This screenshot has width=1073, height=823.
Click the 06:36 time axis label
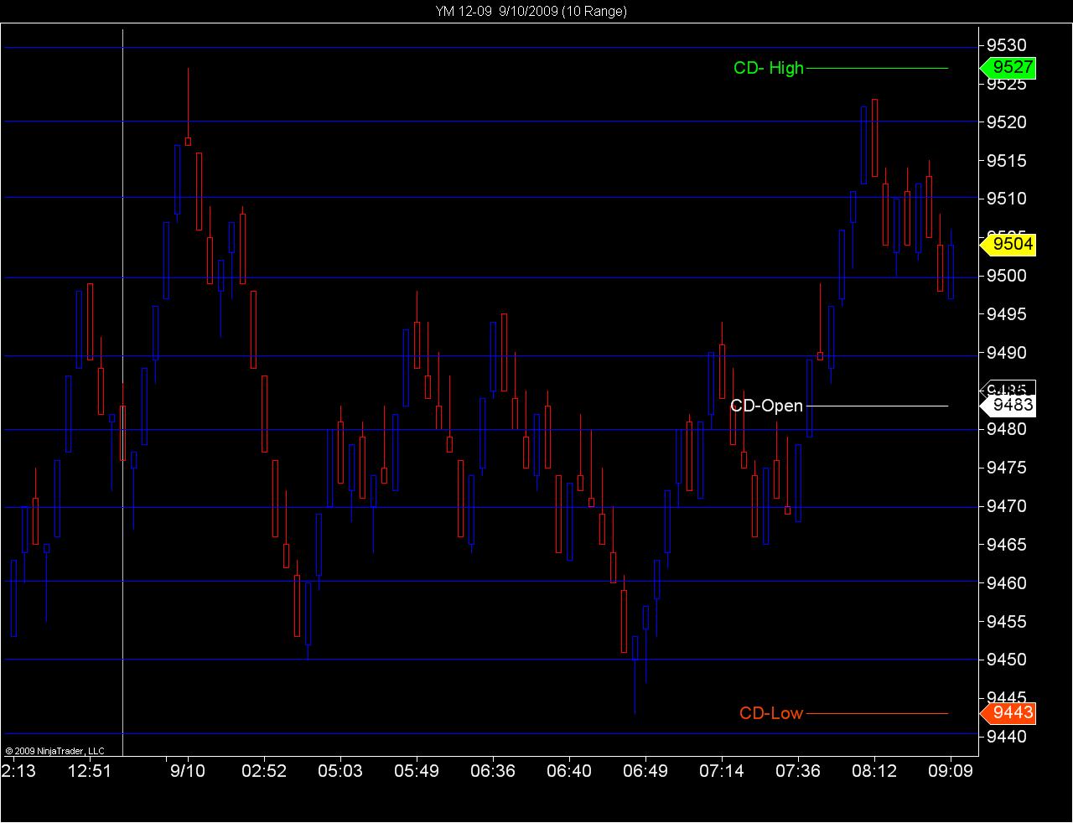coord(493,770)
